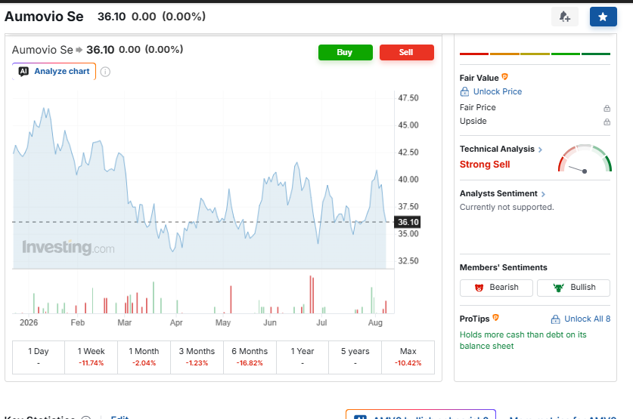The image size is (633, 419).
Task: Click the ProTip about cash versus debt
Action: pos(523,340)
